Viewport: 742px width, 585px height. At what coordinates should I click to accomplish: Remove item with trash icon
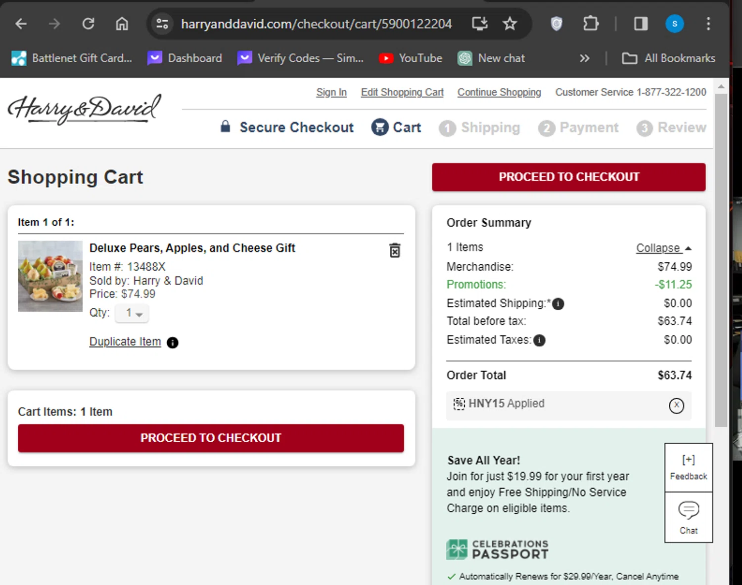tap(395, 250)
